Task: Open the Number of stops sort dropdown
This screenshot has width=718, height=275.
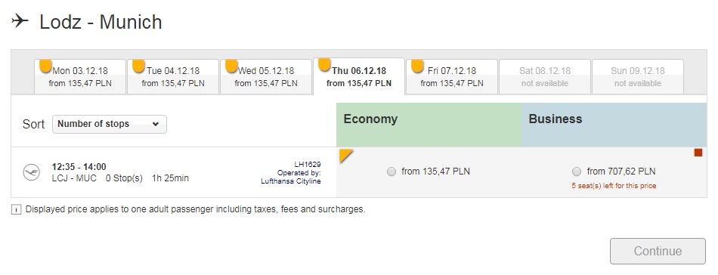Action: [x=110, y=124]
